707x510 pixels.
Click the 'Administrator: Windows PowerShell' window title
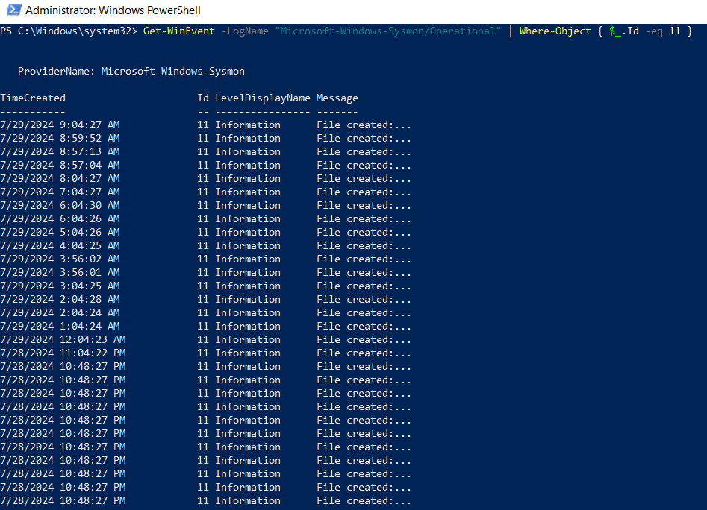pyautogui.click(x=113, y=10)
